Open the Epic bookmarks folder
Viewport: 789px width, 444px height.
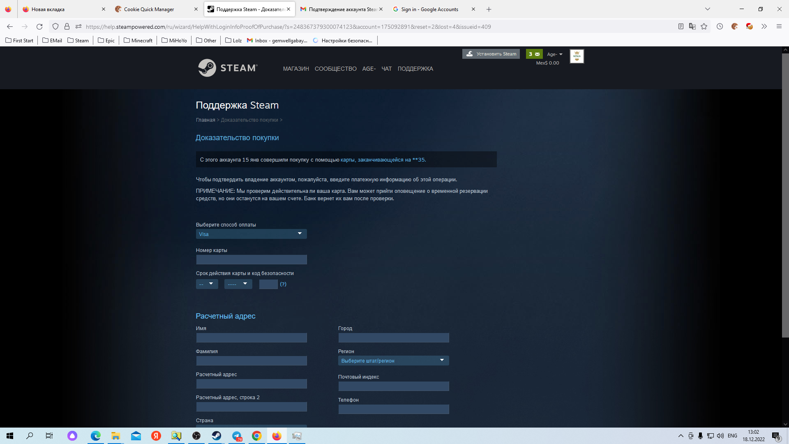pos(106,40)
